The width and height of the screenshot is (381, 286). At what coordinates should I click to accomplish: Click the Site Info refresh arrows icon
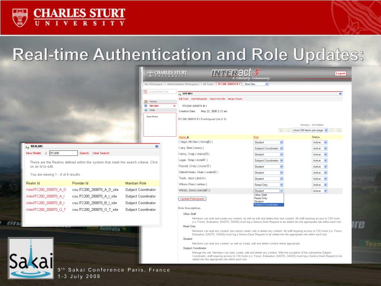pos(180,94)
